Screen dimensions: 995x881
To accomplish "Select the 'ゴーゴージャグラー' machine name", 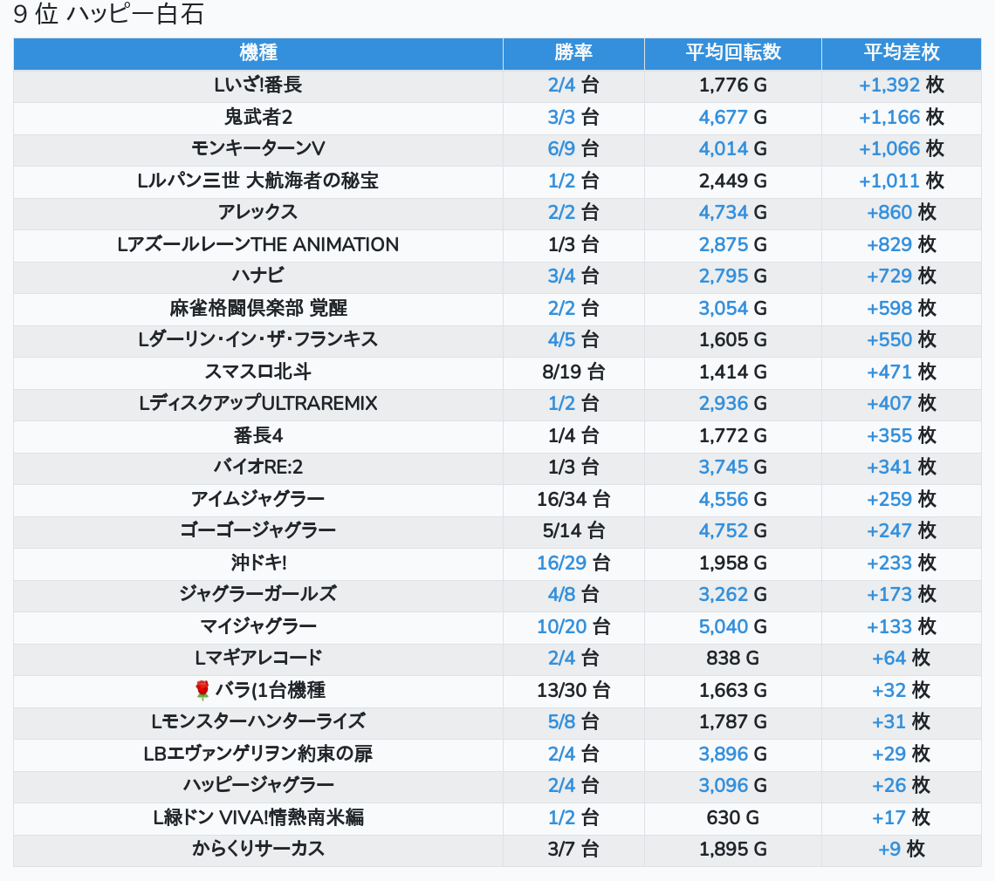I will click(258, 531).
